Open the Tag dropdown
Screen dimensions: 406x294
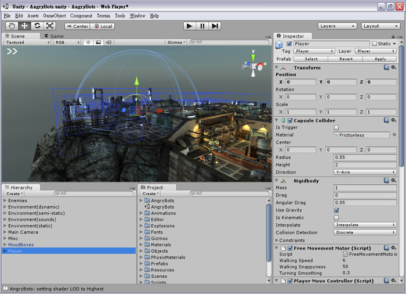point(314,51)
